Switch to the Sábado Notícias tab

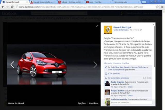click(71, 2)
